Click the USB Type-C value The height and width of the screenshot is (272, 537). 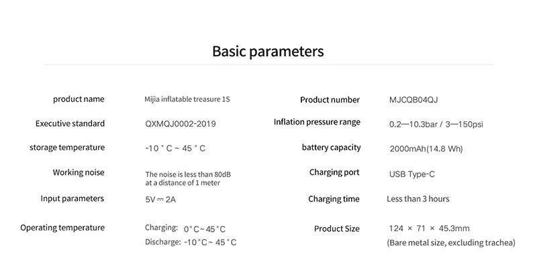pyautogui.click(x=412, y=174)
